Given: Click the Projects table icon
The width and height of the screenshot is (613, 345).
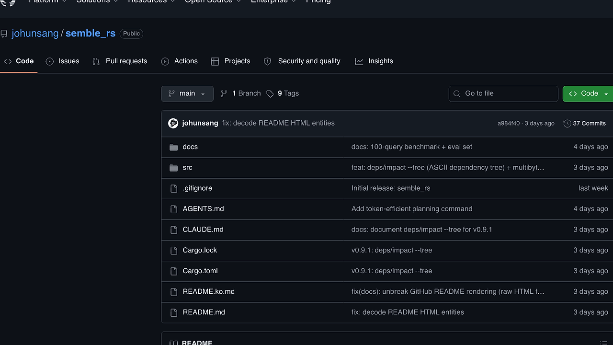Looking at the screenshot, I should 215,61.
